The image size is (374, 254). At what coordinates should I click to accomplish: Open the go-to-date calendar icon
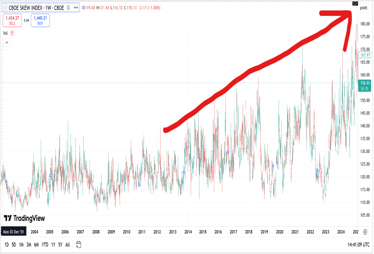coord(78,245)
